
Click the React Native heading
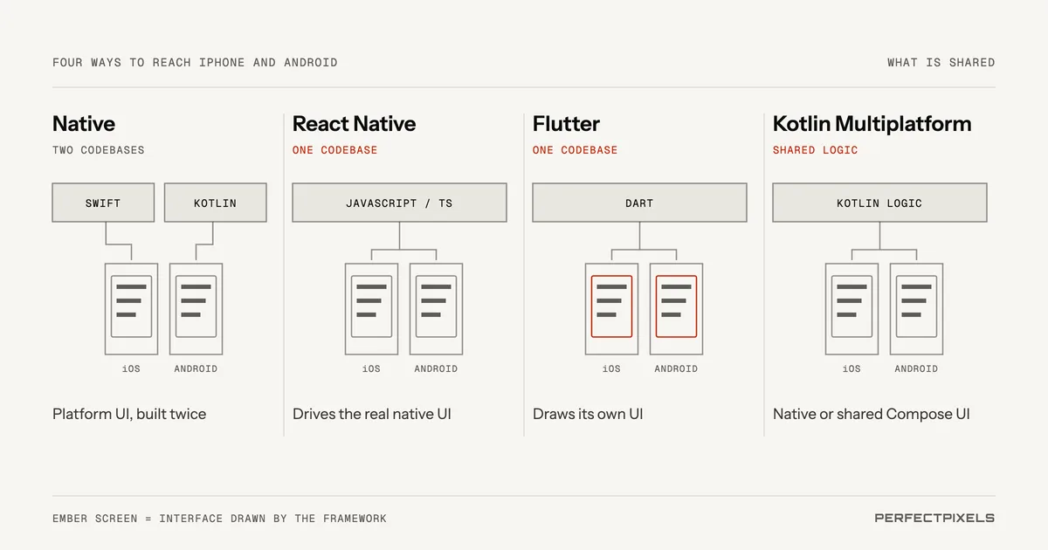click(354, 124)
